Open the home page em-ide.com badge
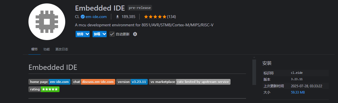 49,82
